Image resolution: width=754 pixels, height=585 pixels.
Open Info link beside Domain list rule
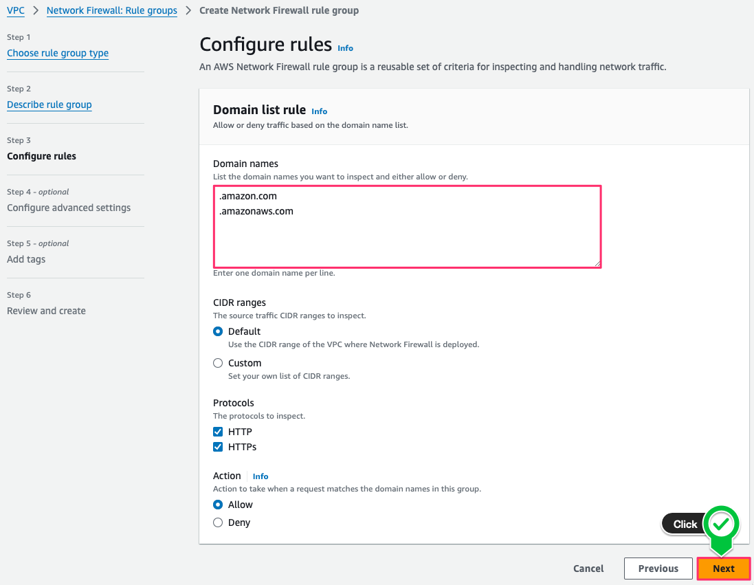(x=319, y=111)
